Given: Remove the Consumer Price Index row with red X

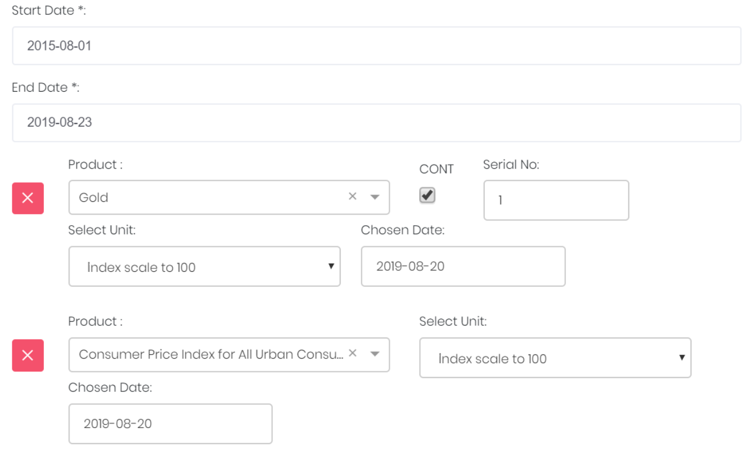Looking at the screenshot, I should (28, 355).
